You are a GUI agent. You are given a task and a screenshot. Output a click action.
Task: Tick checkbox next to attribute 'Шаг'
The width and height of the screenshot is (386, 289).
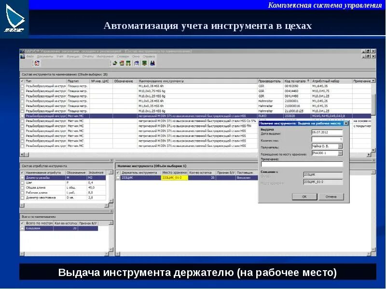pyautogui.click(x=23, y=183)
